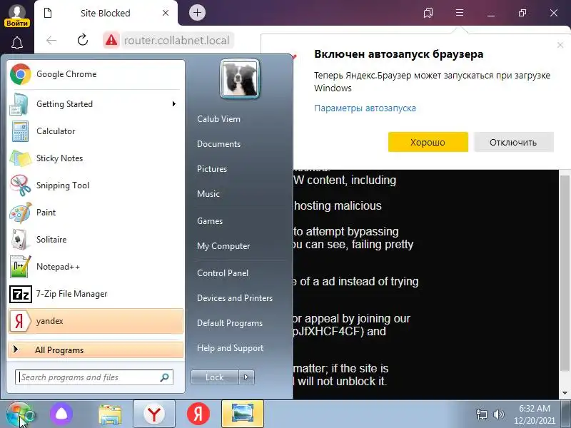This screenshot has height=428, width=571.
Task: Close the Site Blocked tab
Action: pos(166,13)
